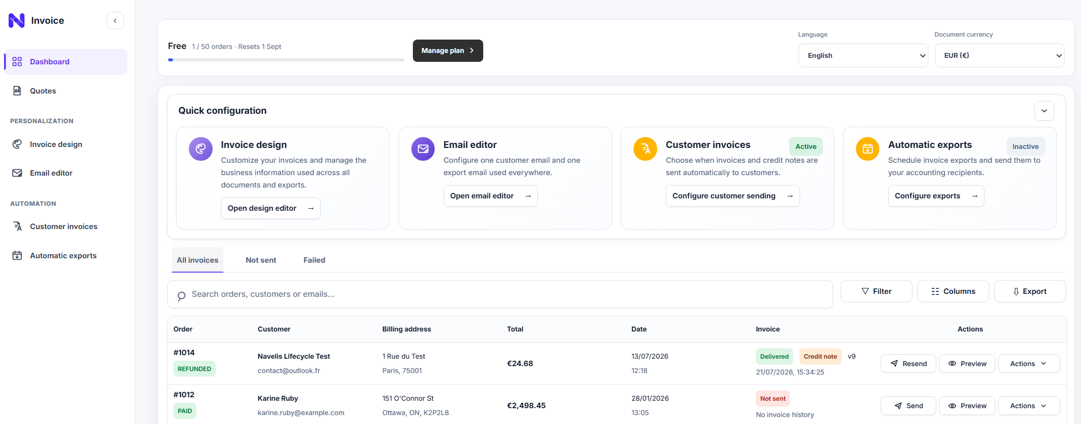The image size is (1081, 424).
Task: Go to Customer invoices in sidebar
Action: point(66,226)
